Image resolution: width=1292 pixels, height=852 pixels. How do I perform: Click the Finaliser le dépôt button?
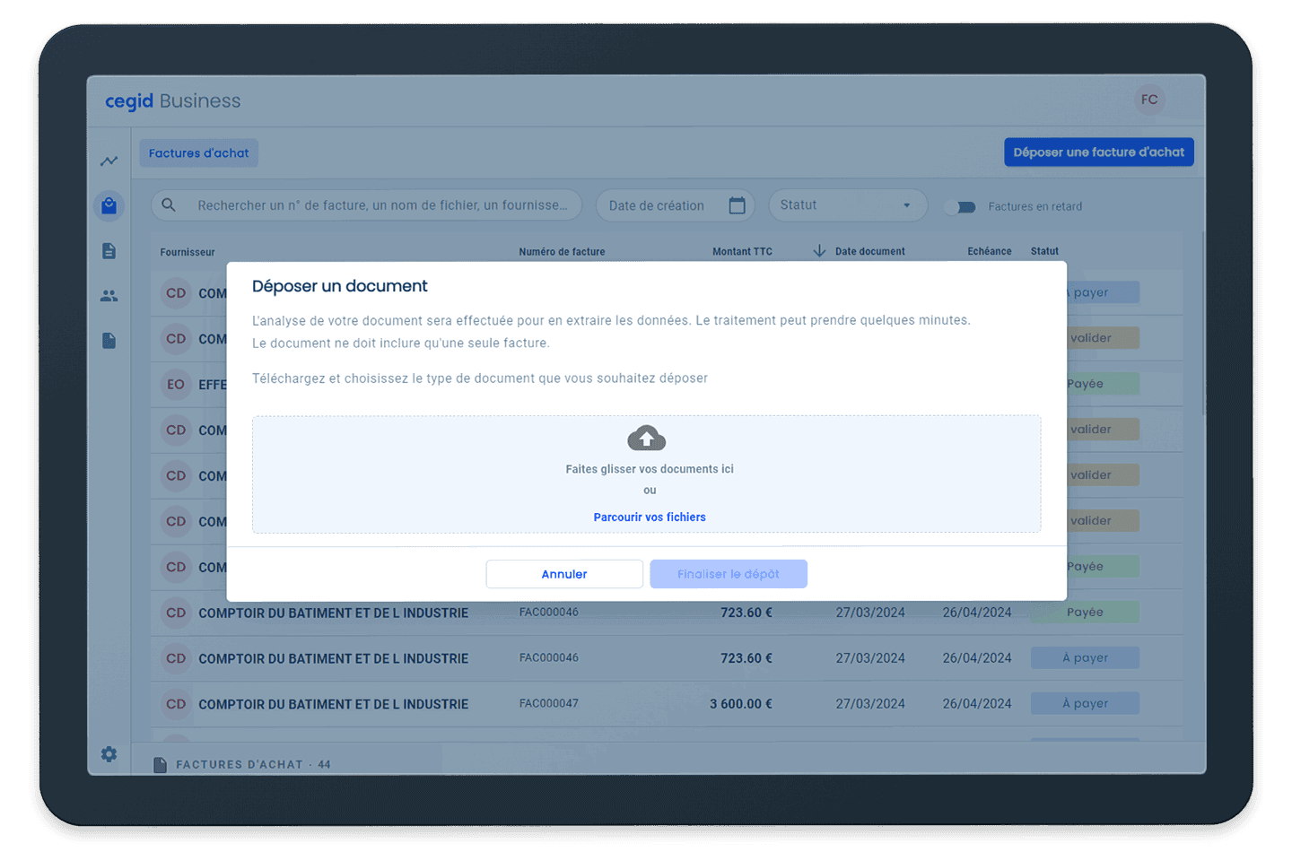(x=729, y=574)
